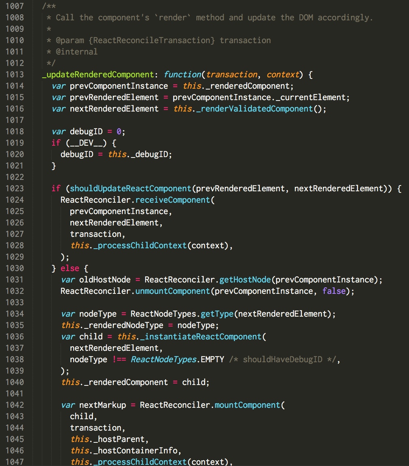
Task: Click "unmountComponent" method on line 1032
Action: (173, 291)
